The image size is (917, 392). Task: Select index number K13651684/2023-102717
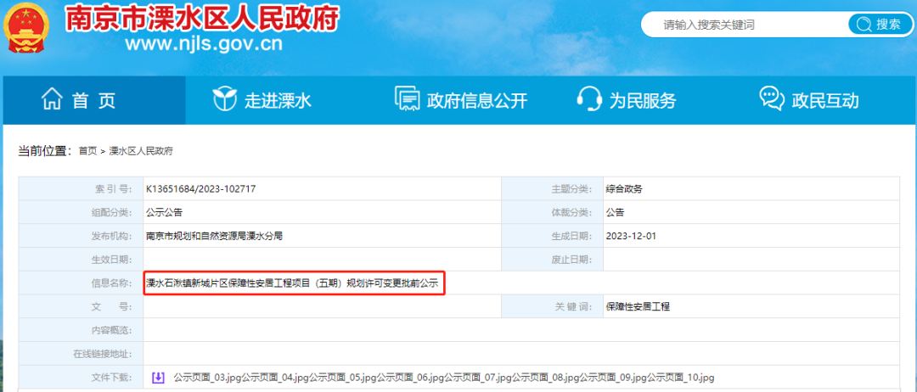(200, 188)
